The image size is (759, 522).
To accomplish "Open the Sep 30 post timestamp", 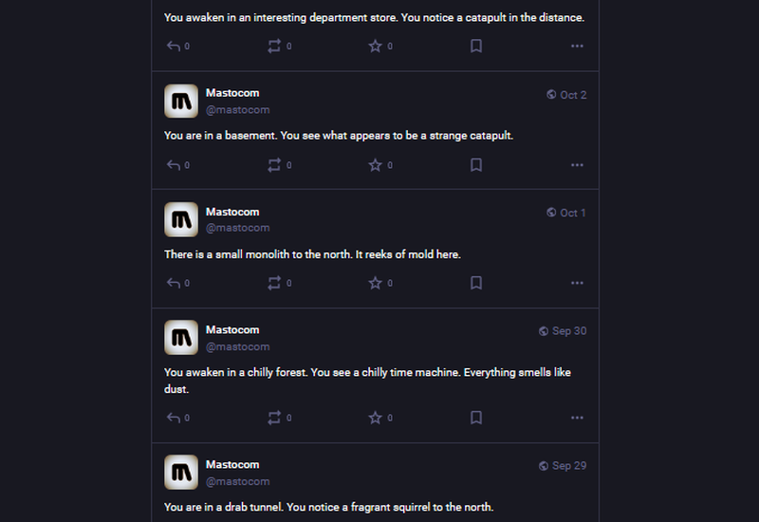I will (x=569, y=331).
